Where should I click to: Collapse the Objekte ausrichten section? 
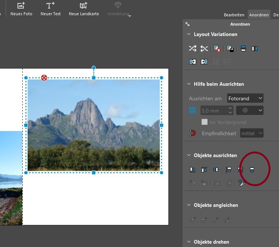(189, 155)
